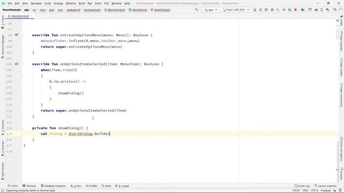344x193 pixels.
Task: Click RoomExample in the breadcrumb bar
Action: (x=12, y=10)
